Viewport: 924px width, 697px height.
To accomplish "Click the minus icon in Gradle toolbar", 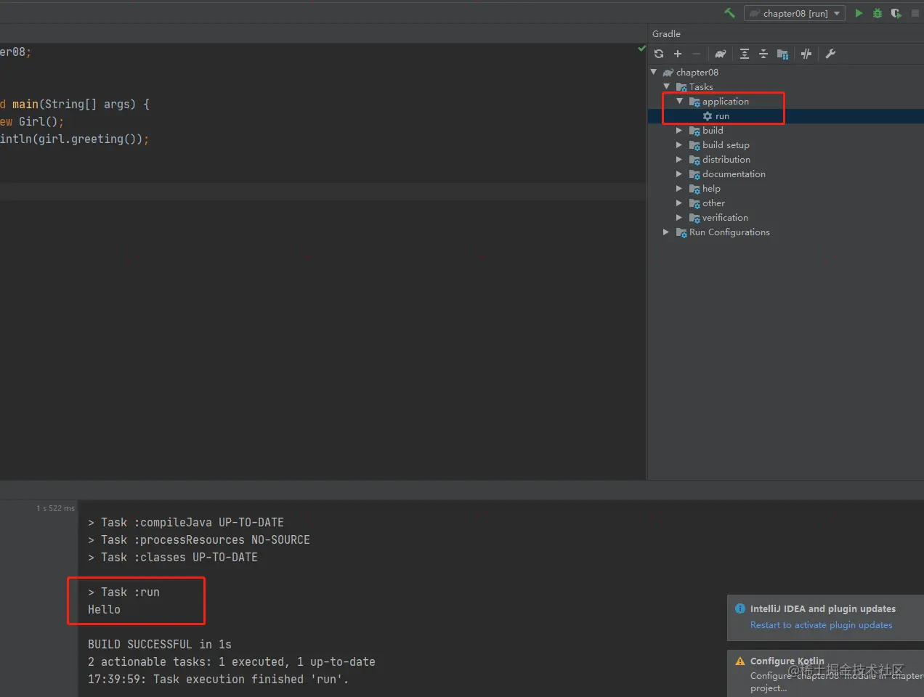I will pyautogui.click(x=697, y=54).
